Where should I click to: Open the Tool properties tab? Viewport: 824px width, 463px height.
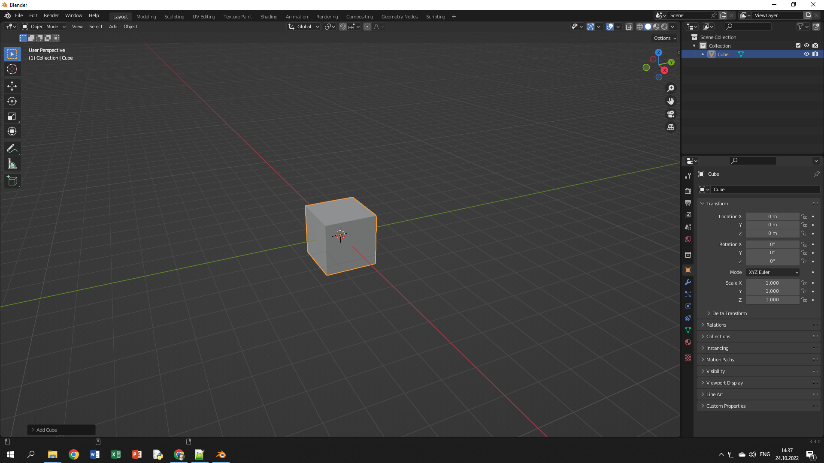pyautogui.click(x=688, y=176)
